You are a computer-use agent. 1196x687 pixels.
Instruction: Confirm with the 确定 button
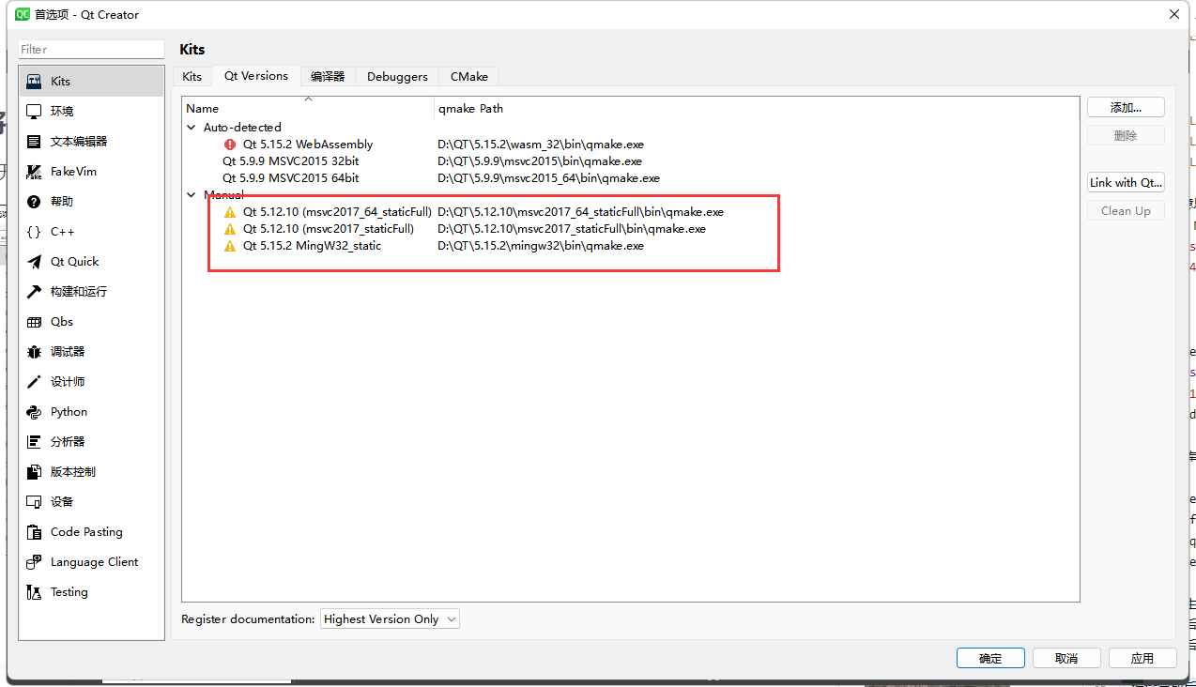click(990, 658)
